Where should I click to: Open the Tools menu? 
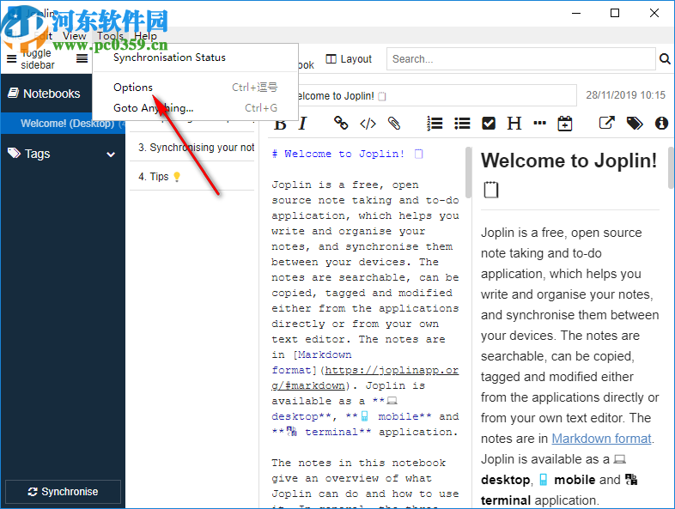pyautogui.click(x=110, y=36)
